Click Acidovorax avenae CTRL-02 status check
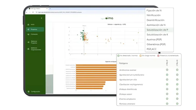This screenshot has width=196, height=110. (177, 70)
